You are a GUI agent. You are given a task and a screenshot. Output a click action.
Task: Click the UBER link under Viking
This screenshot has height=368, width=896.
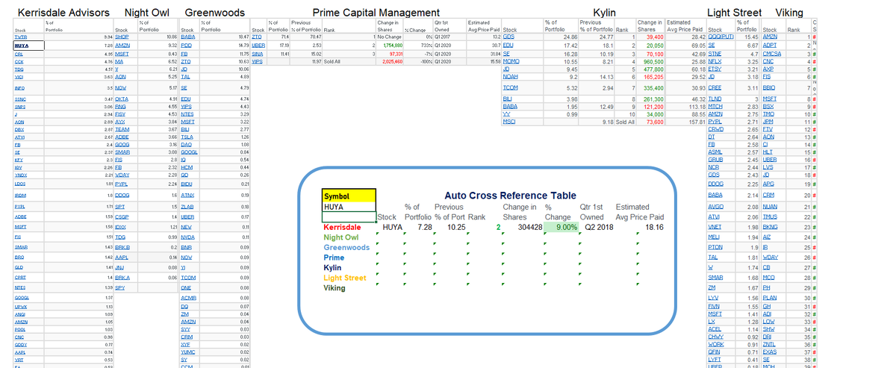771,160
